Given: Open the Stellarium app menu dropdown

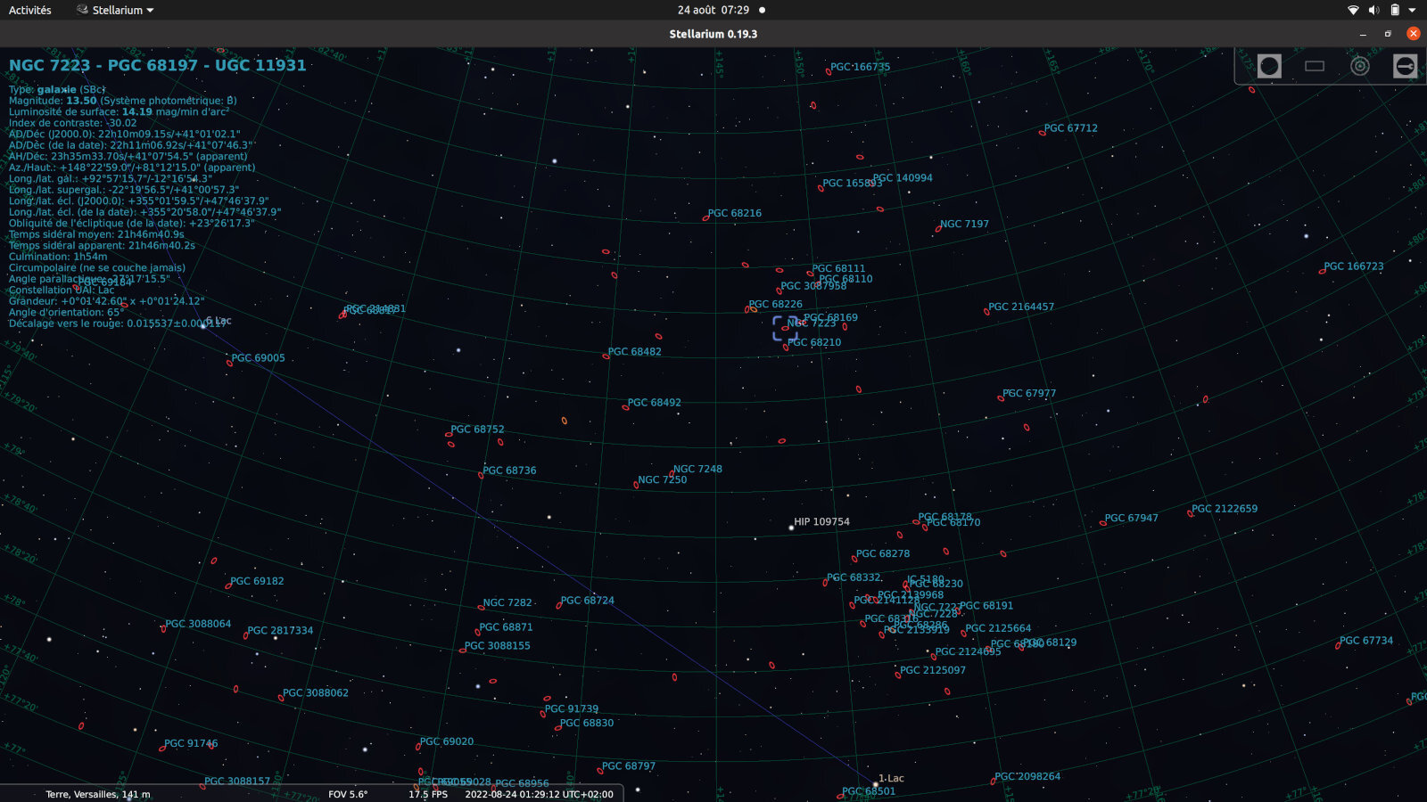Looking at the screenshot, I should coord(115,10).
